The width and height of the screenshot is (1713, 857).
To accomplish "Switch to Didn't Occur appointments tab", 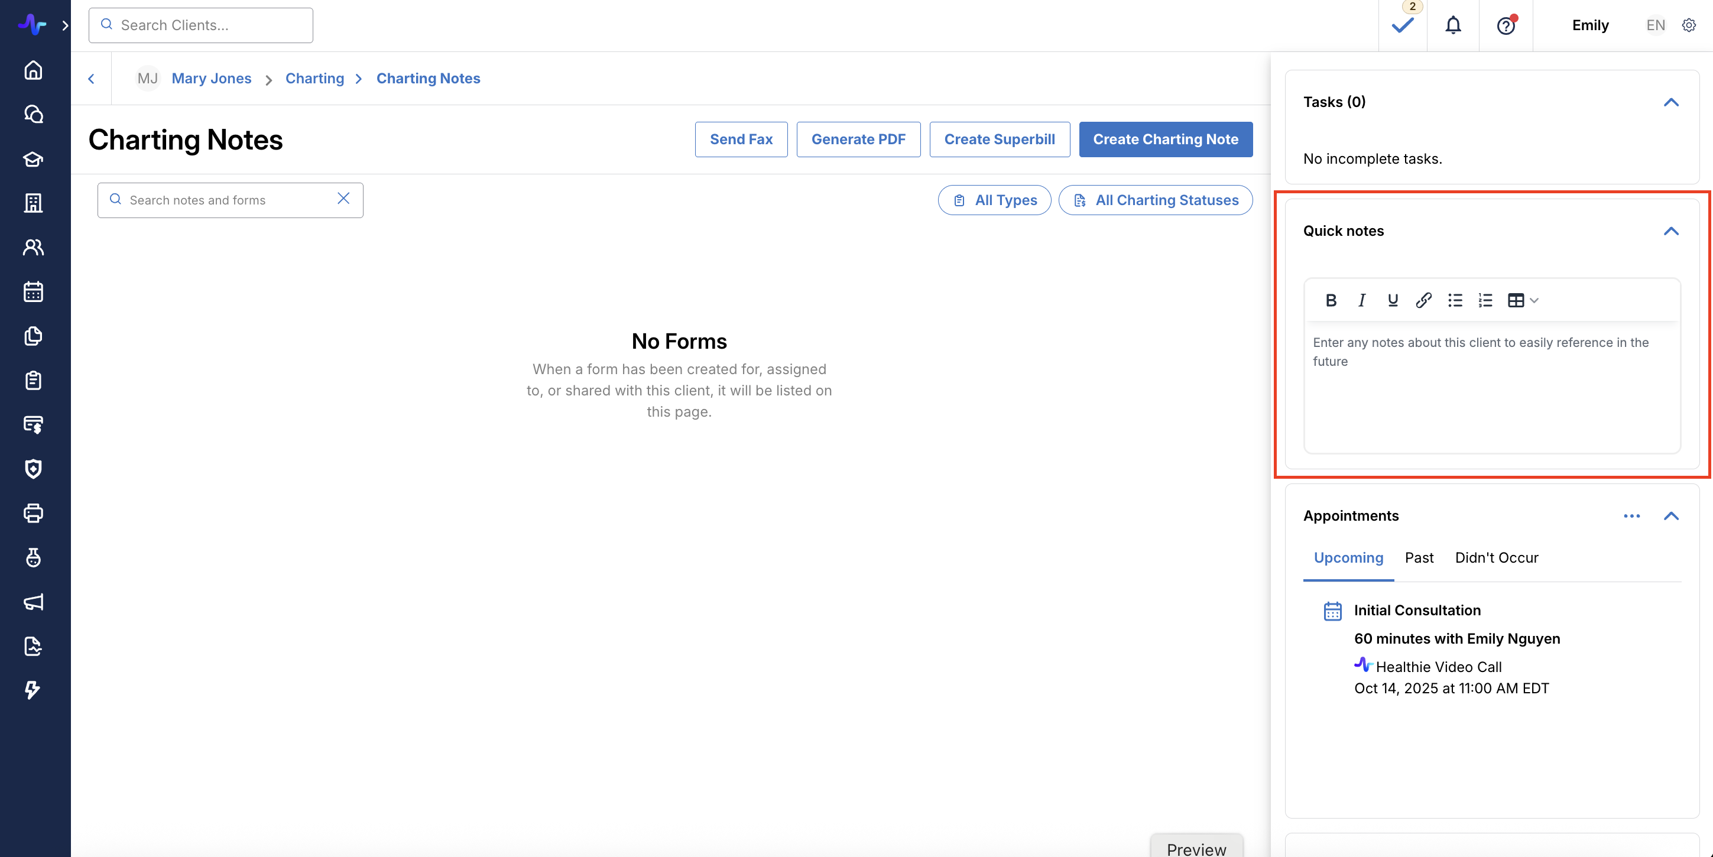I will point(1496,558).
